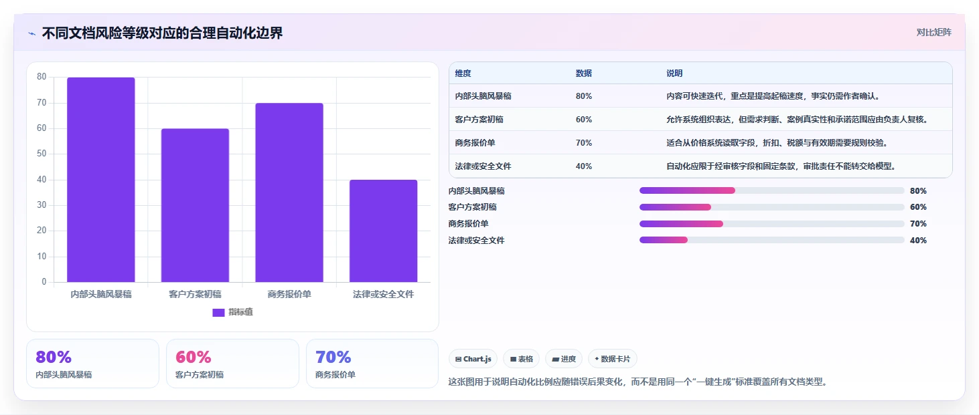The height and width of the screenshot is (415, 979).
Task: Click the 对比矩阵 label in header
Action: 933,32
